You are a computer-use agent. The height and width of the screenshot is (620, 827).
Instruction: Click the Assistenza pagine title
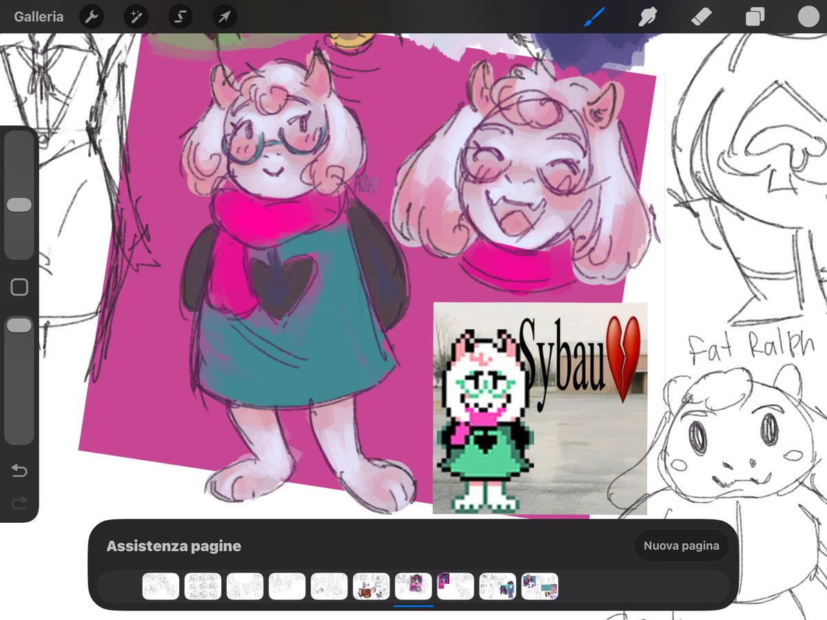point(174,546)
